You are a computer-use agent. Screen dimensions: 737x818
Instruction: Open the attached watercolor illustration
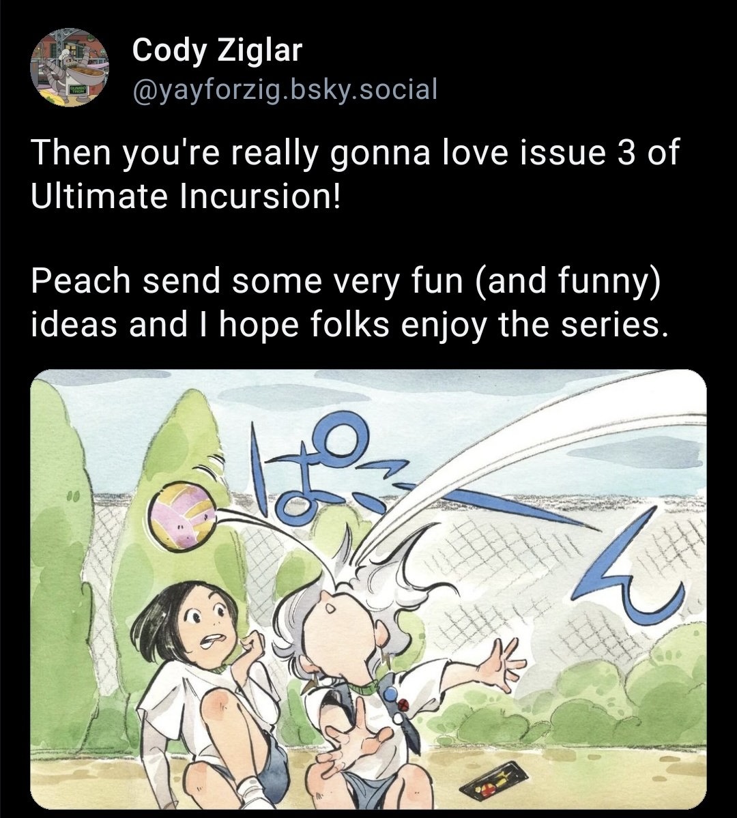[369, 589]
